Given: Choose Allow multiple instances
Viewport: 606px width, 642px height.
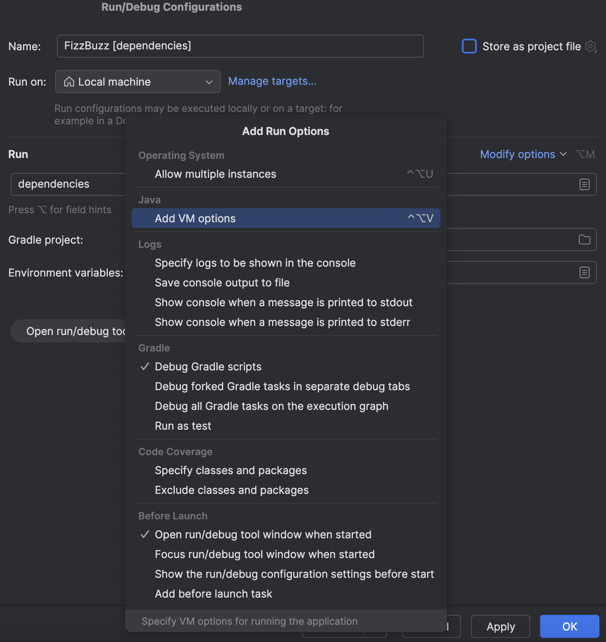Looking at the screenshot, I should coord(215,174).
